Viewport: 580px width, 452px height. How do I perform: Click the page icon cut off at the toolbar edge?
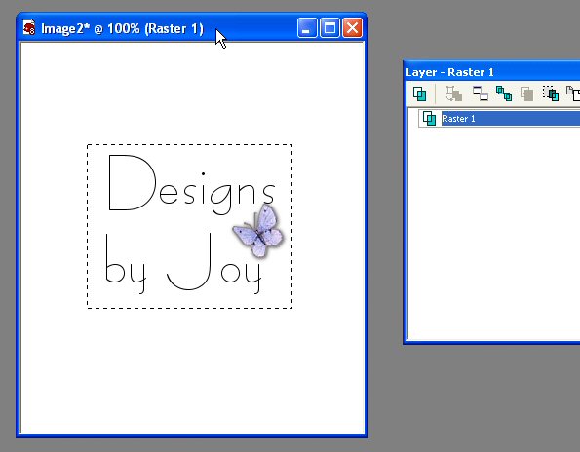[573, 94]
